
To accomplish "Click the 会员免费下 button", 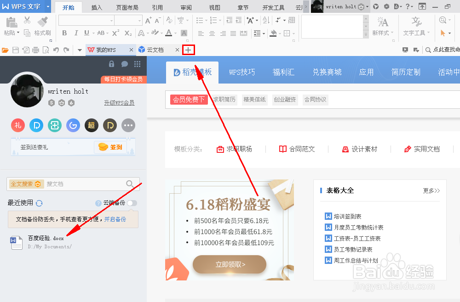I will pyautogui.click(x=189, y=100).
